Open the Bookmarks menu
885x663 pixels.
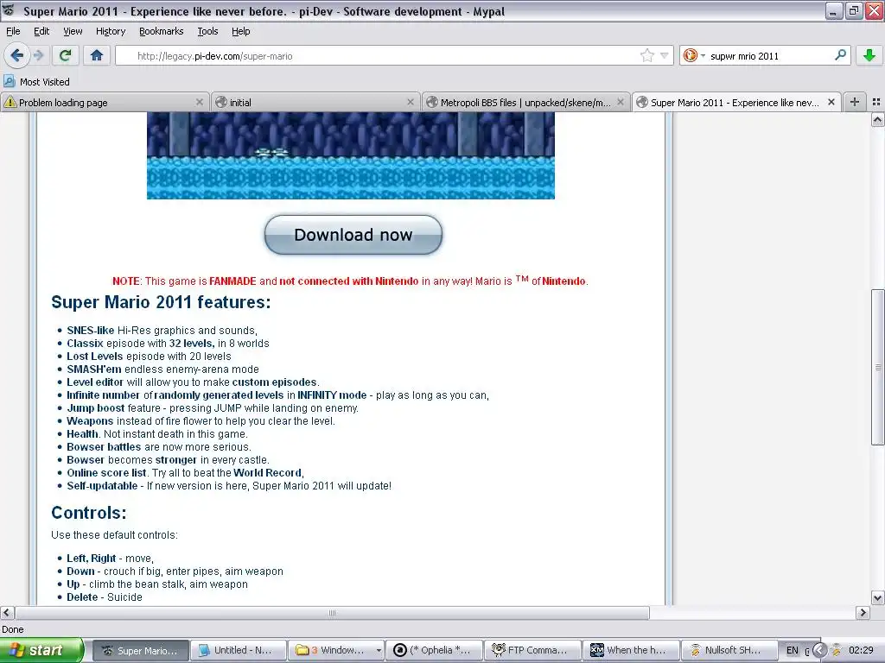point(162,31)
